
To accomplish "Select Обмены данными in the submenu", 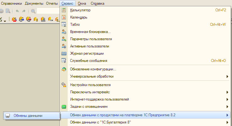I will point(28,116).
